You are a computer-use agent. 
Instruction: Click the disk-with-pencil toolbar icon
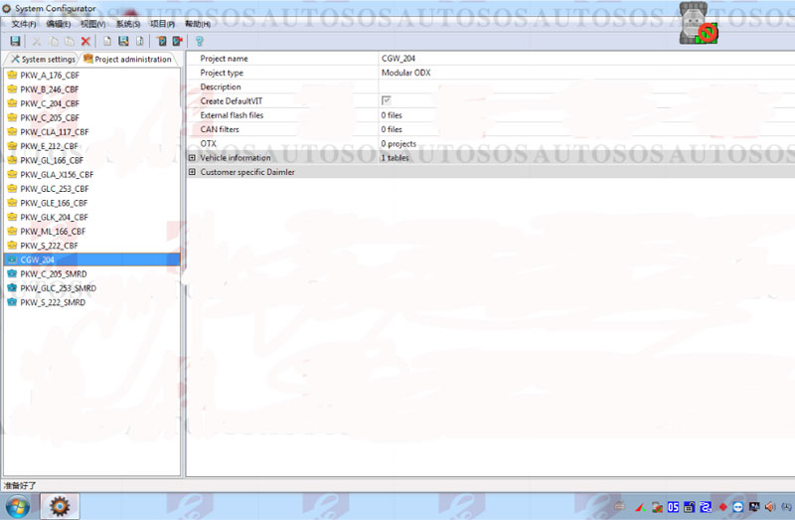point(123,42)
